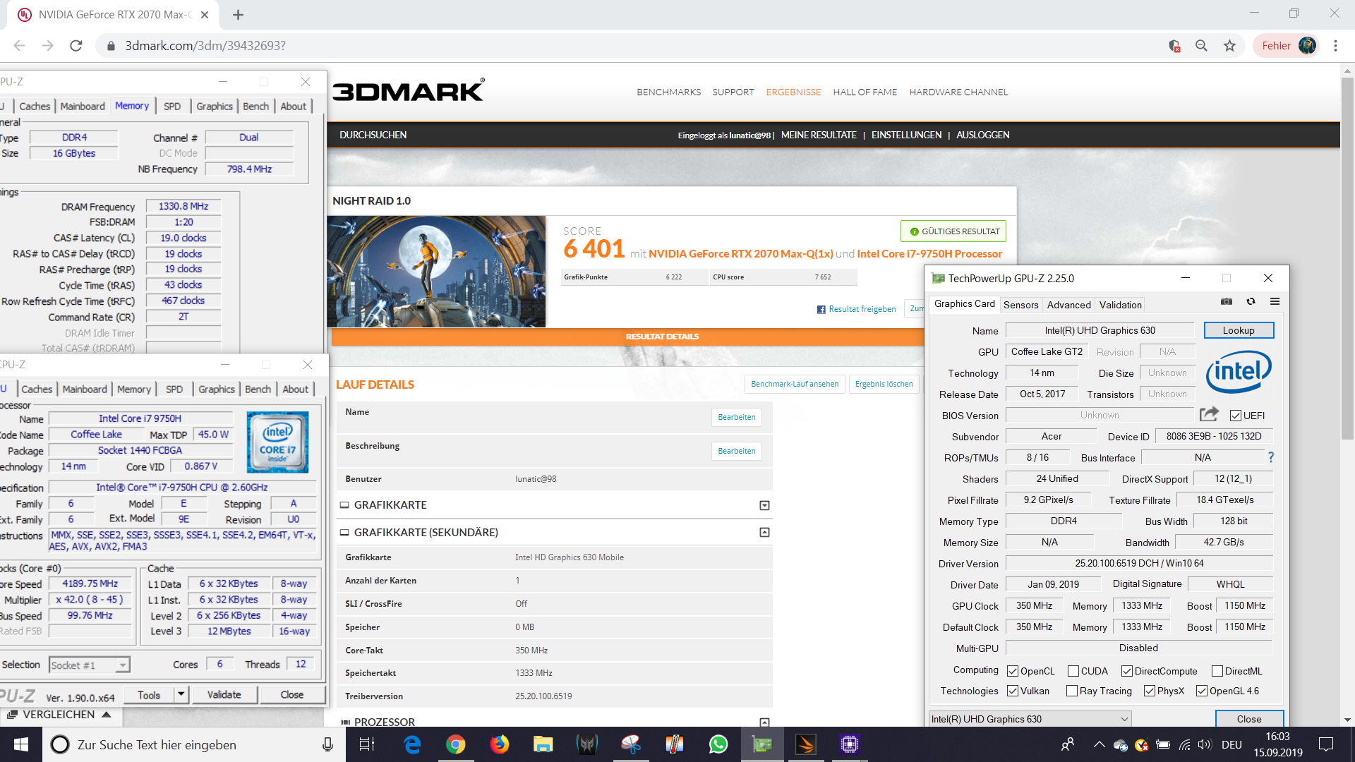The height and width of the screenshot is (762, 1355).
Task: Click the Validate button in CPU-Z
Action: tap(224, 694)
